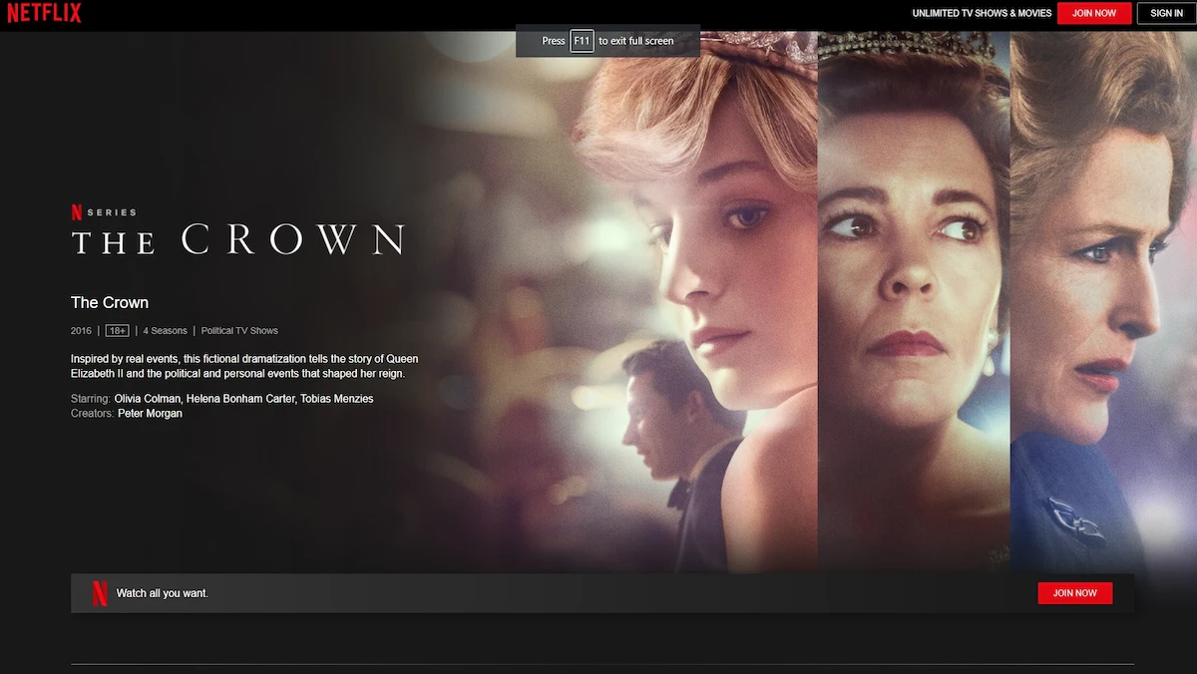Click the N Series badge above the title
Viewport: 1197px width, 674px height.
pyautogui.click(x=103, y=212)
